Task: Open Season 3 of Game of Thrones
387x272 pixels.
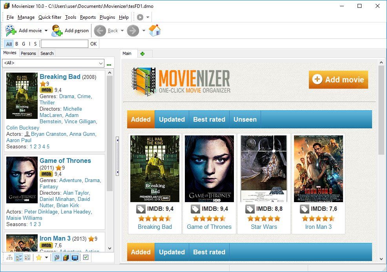Action: [x=40, y=225]
